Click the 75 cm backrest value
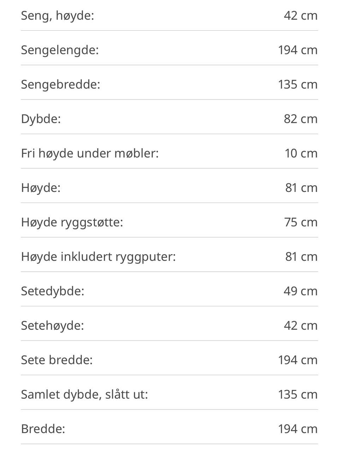The width and height of the screenshot is (339, 451). (301, 222)
